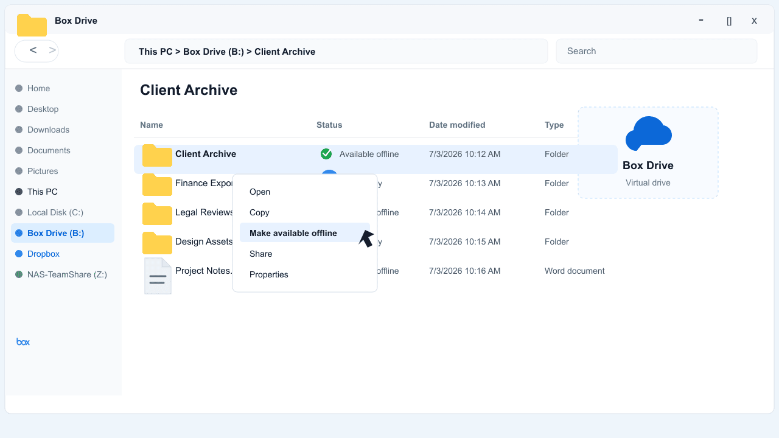This screenshot has height=438, width=779.
Task: Select Make available offline in context menu
Action: point(305,233)
